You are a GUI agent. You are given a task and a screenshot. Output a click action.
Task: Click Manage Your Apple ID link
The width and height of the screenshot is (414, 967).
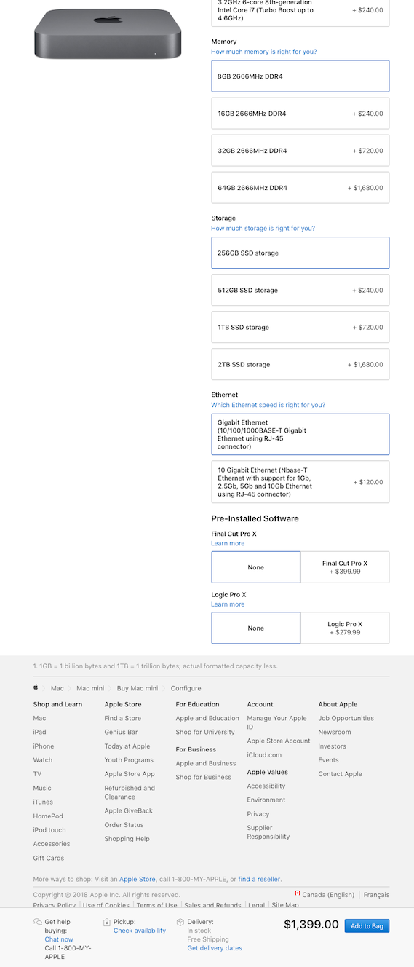(x=277, y=722)
